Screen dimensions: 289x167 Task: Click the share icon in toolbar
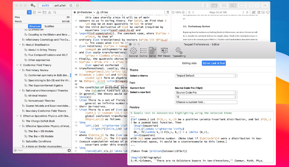point(205,6)
